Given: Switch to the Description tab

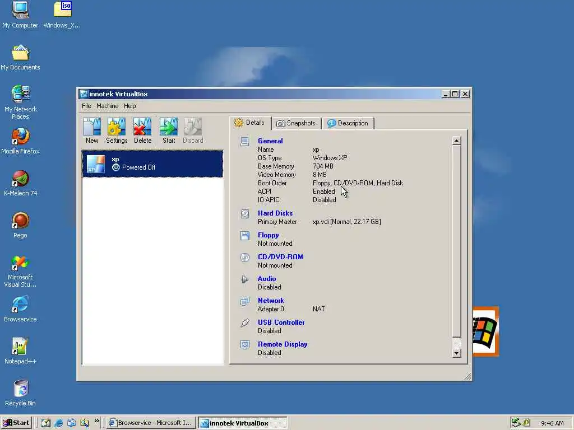Looking at the screenshot, I should coord(348,123).
